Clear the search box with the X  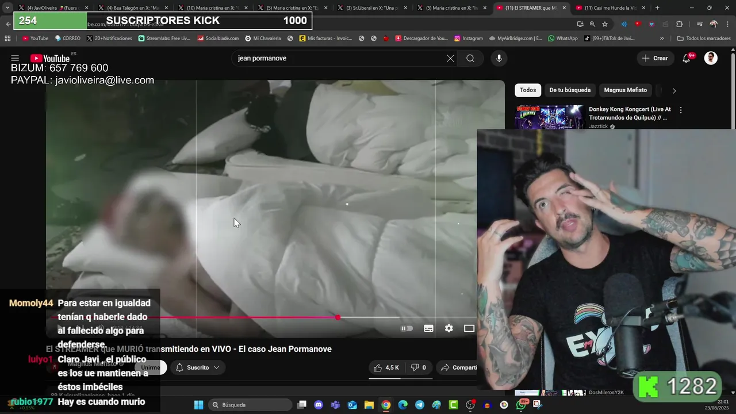click(450, 58)
